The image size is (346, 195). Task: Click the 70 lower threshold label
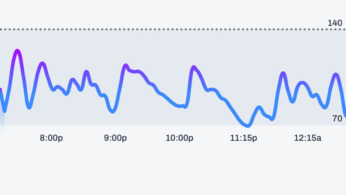coord(337,118)
